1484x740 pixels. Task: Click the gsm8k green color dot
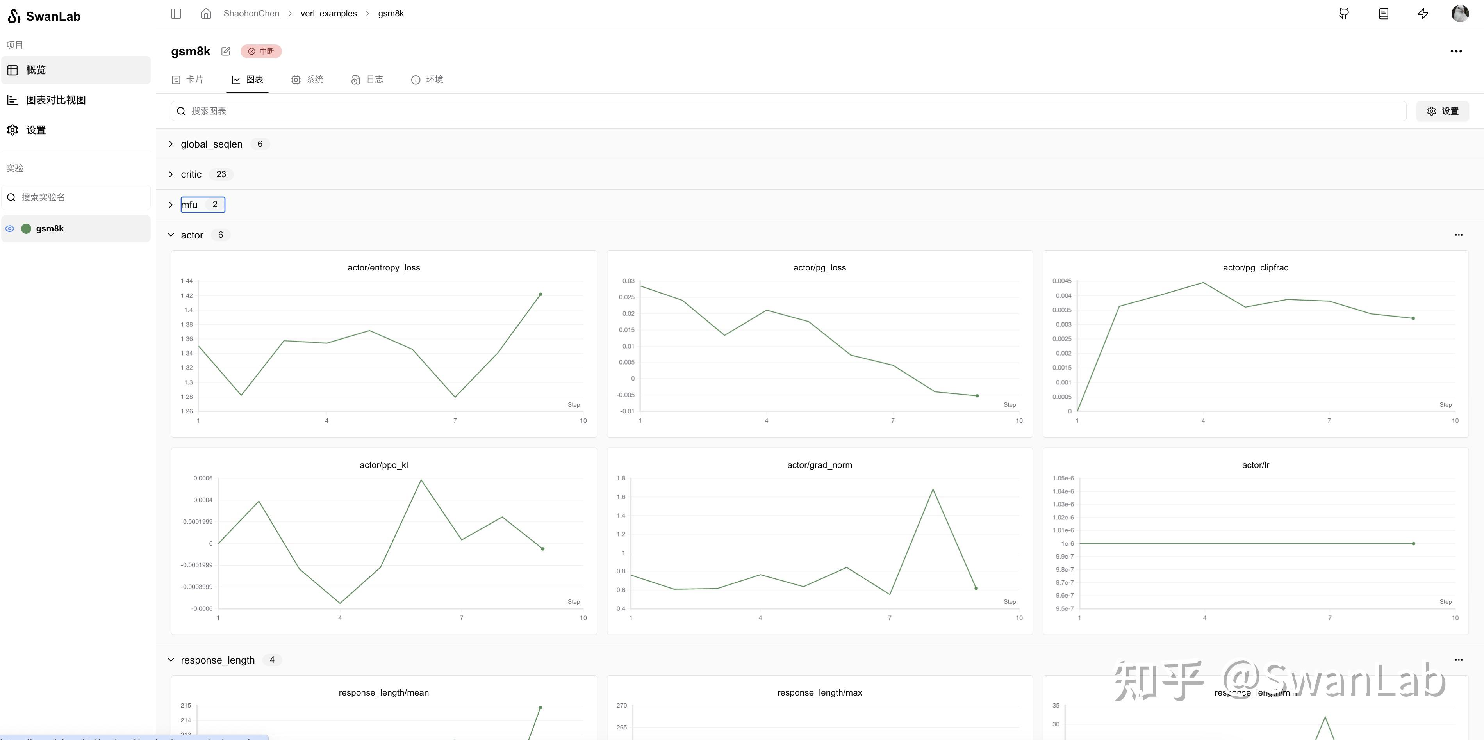26,229
